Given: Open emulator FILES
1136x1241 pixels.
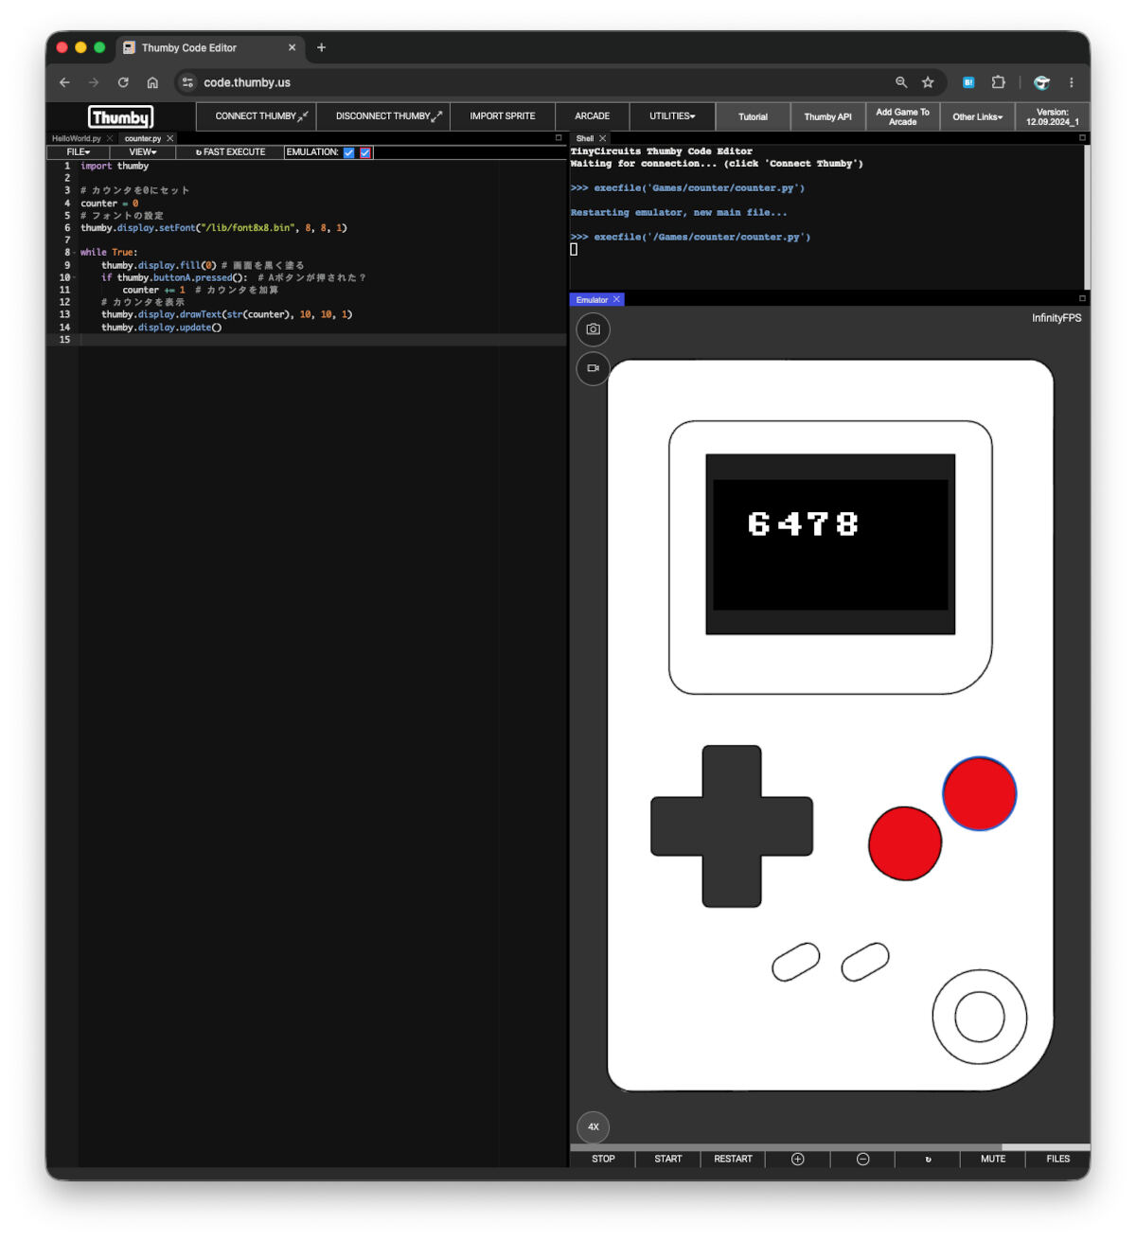Looking at the screenshot, I should pyautogui.click(x=1058, y=1160).
